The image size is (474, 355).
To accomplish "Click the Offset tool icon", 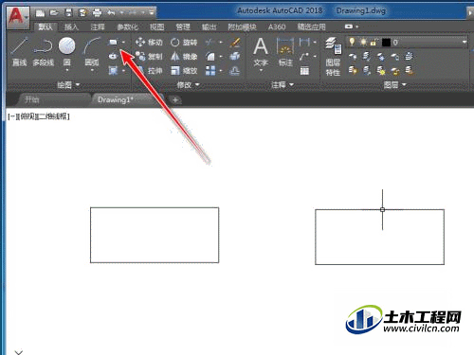I will (x=235, y=71).
